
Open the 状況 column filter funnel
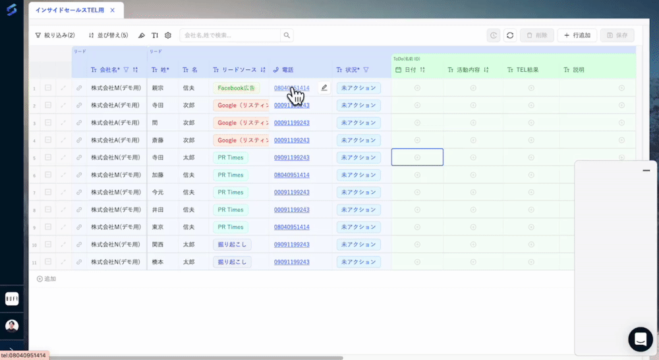pos(366,69)
